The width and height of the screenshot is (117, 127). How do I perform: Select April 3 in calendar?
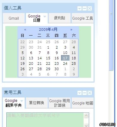coord(65,47)
